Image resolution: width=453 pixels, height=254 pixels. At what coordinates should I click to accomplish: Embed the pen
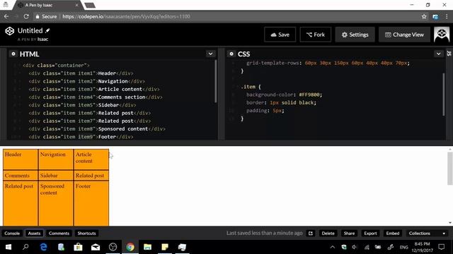393,234
